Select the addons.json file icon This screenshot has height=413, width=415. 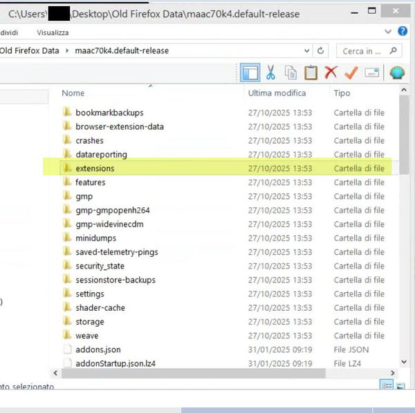(x=68, y=349)
